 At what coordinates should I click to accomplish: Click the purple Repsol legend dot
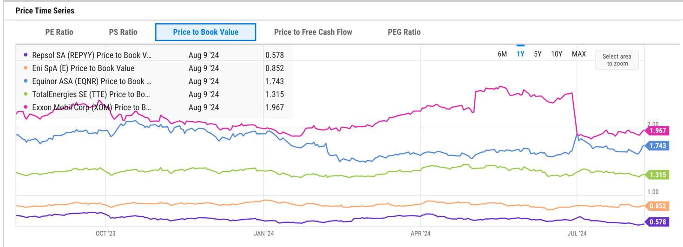pyautogui.click(x=26, y=55)
